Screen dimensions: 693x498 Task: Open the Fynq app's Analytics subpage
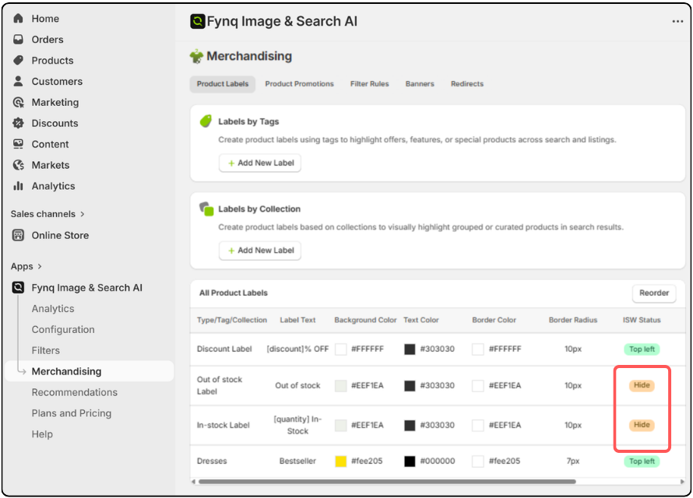pos(53,309)
